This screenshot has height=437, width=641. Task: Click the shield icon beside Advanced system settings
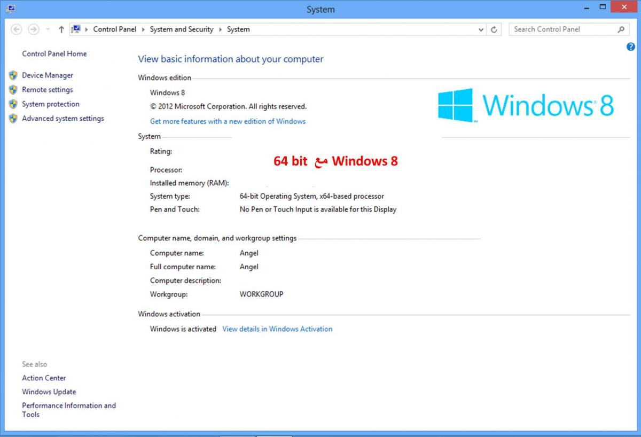[x=13, y=119]
